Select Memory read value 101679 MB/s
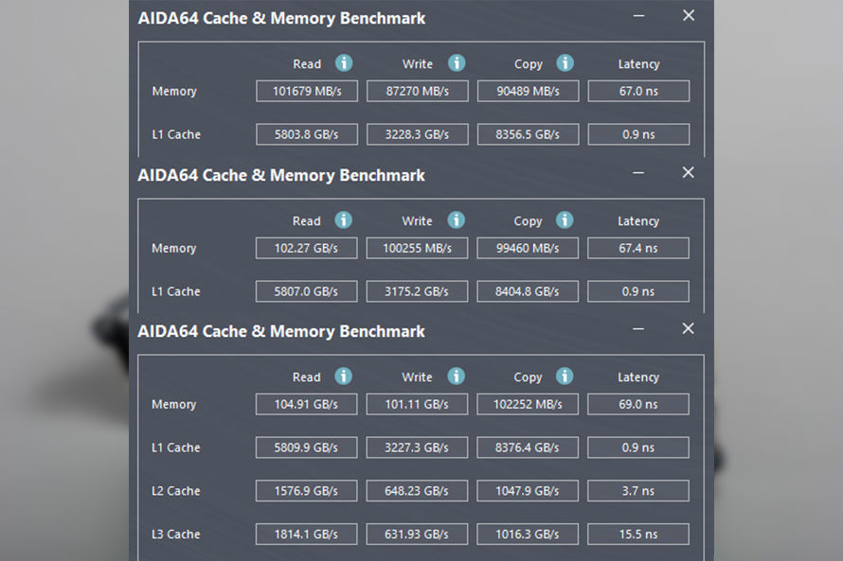The width and height of the screenshot is (843, 561). click(307, 91)
